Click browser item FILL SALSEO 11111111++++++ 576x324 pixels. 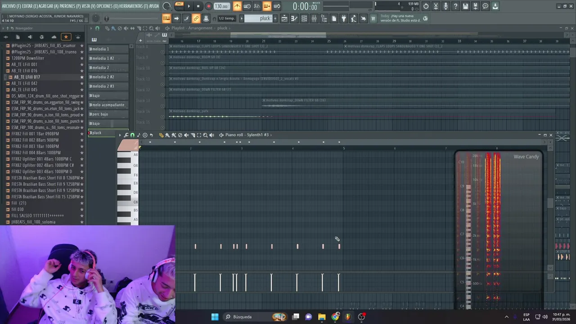[38, 216]
